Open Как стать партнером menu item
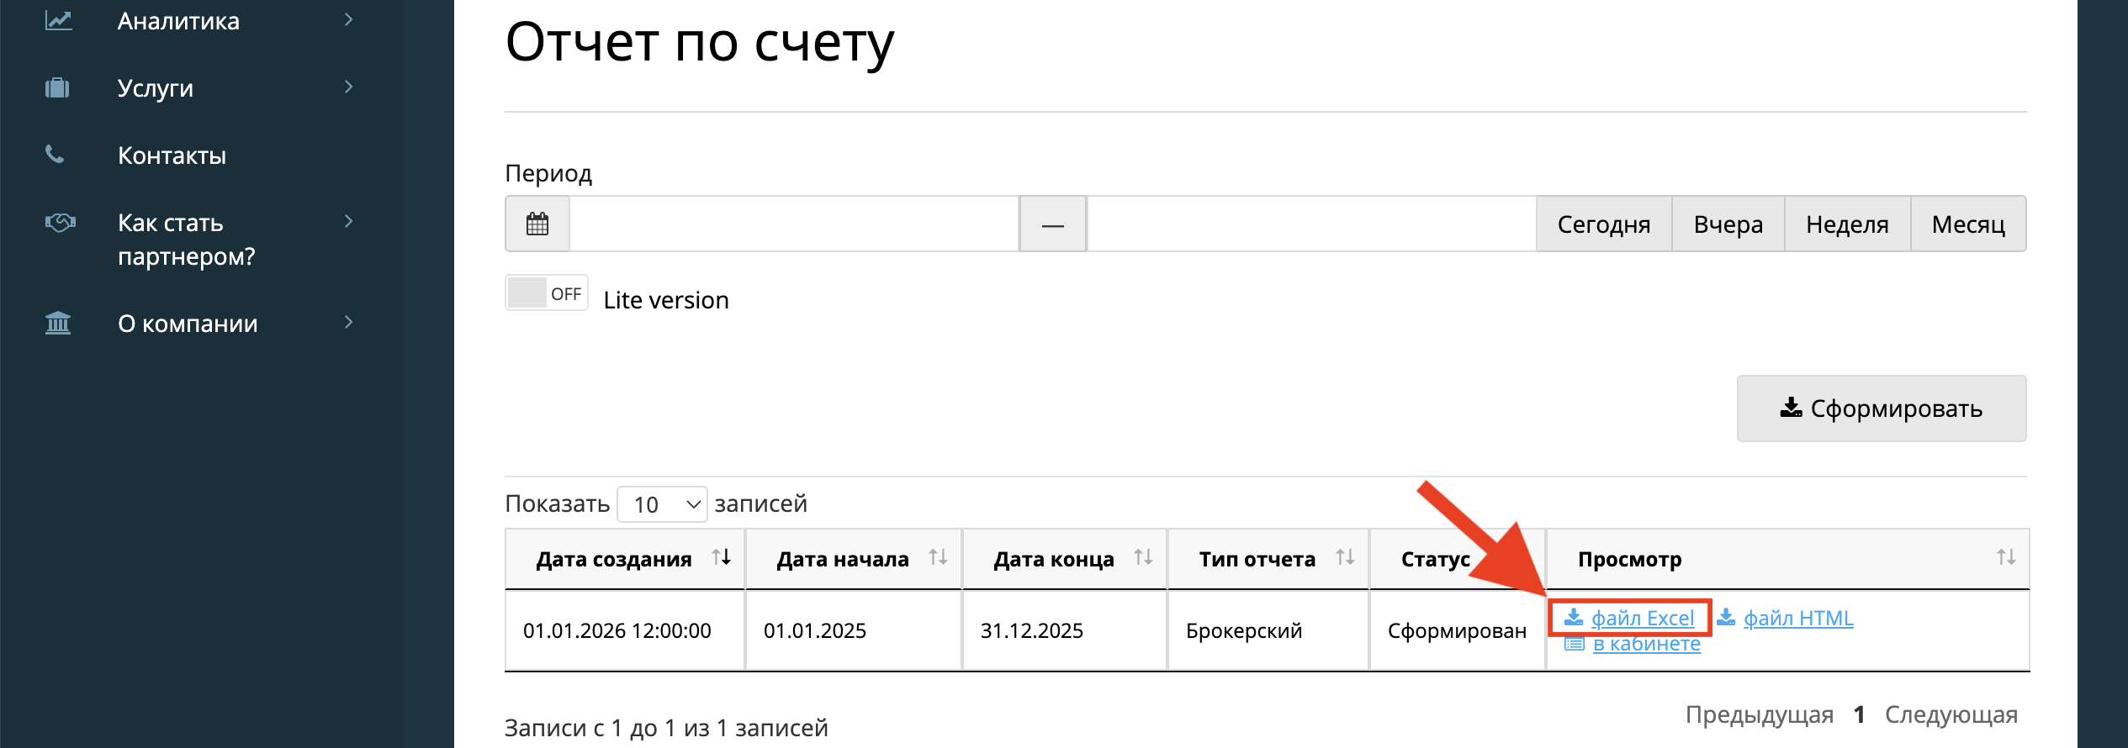The image size is (2128, 748). pos(186,240)
